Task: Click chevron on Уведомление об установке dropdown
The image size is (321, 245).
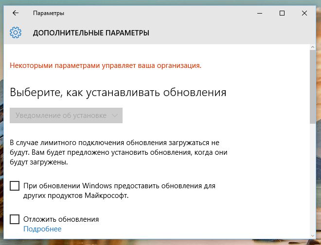Action: click(x=115, y=115)
